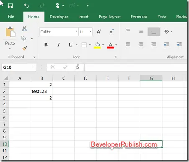The width and height of the screenshot is (189, 162).
Task: Center text horizontally
Action: [141, 45]
